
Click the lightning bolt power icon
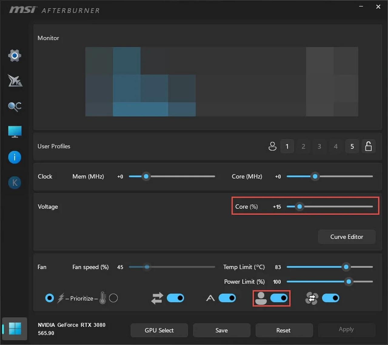click(60, 298)
